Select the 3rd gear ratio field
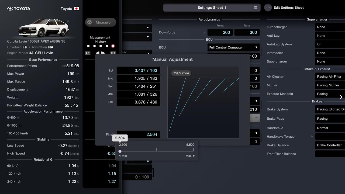This screenshot has width=345, height=194. [x=138, y=86]
